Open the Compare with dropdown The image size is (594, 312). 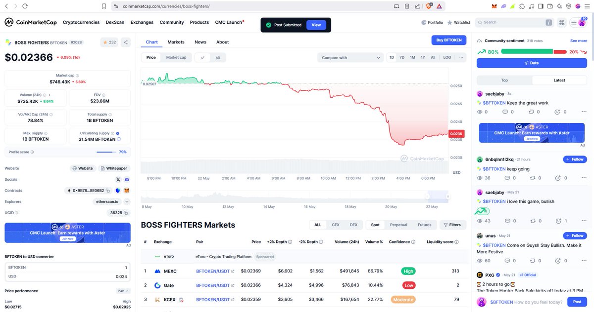coord(350,58)
